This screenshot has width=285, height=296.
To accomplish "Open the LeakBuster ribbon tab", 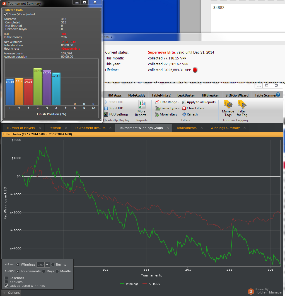I will pos(186,95).
